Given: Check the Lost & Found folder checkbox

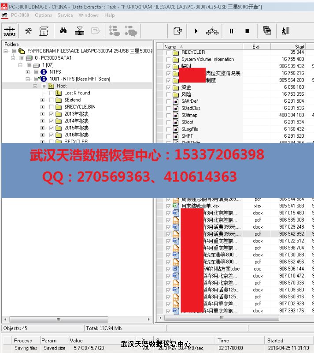Looking at the screenshot, I should [x=52, y=93].
